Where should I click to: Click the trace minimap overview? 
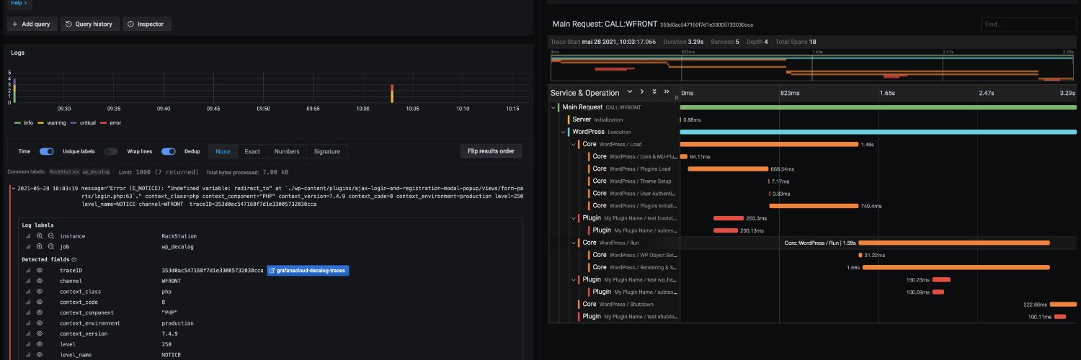tap(812, 68)
